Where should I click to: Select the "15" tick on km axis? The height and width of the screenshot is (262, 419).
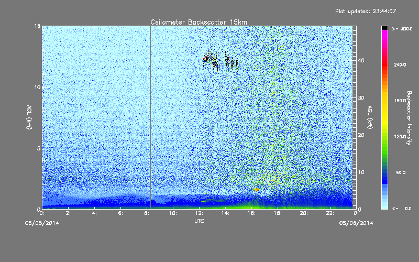click(x=37, y=26)
